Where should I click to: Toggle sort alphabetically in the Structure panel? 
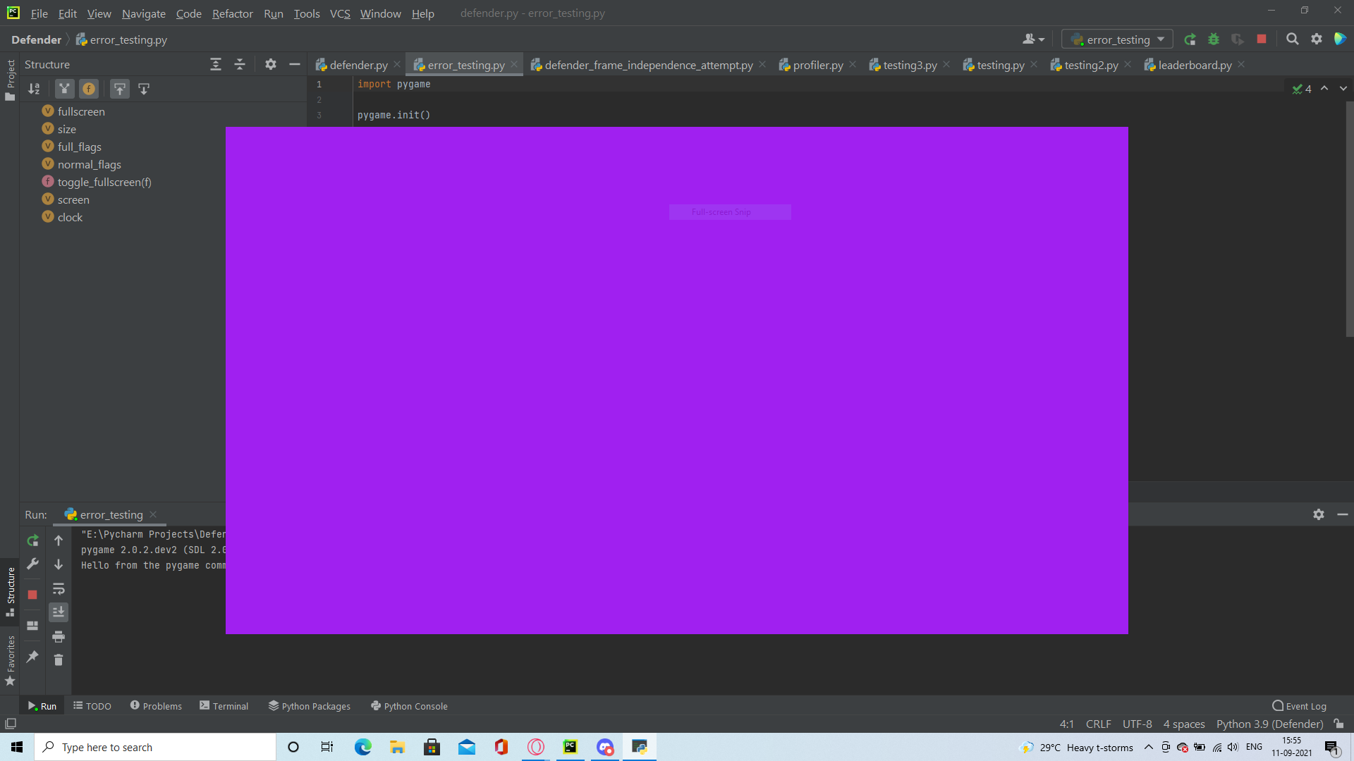coord(34,89)
